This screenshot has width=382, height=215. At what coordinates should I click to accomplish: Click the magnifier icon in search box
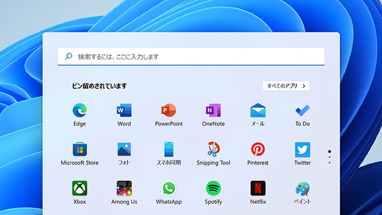69,56
